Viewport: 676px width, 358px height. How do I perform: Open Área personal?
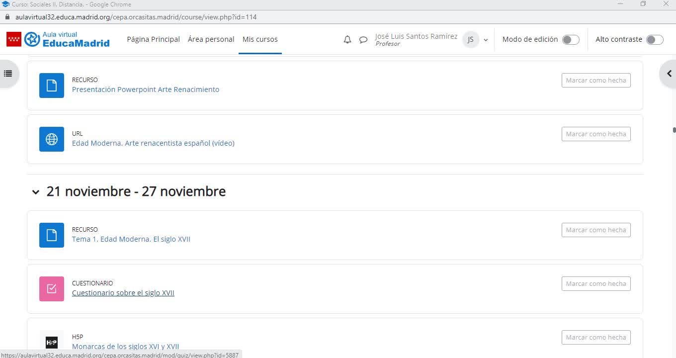pyautogui.click(x=211, y=39)
